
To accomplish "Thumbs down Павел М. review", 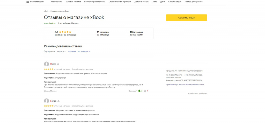I will 145,91.
